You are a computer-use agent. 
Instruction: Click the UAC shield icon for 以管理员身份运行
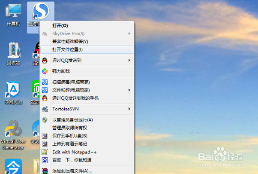point(45,120)
